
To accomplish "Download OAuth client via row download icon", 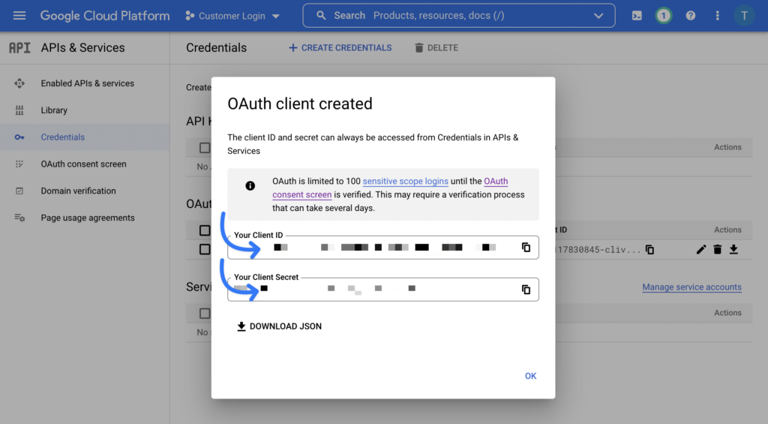I will (733, 249).
